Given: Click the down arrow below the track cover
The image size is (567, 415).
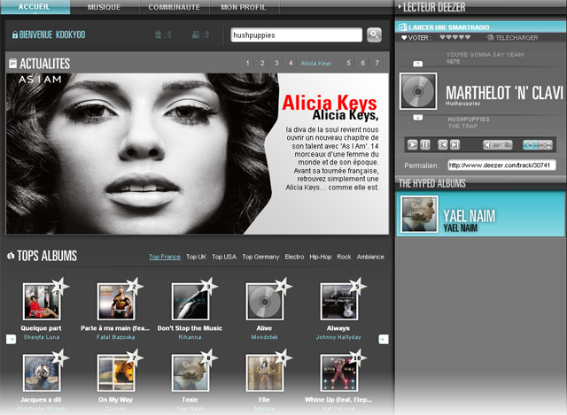Looking at the screenshot, I should (x=417, y=117).
